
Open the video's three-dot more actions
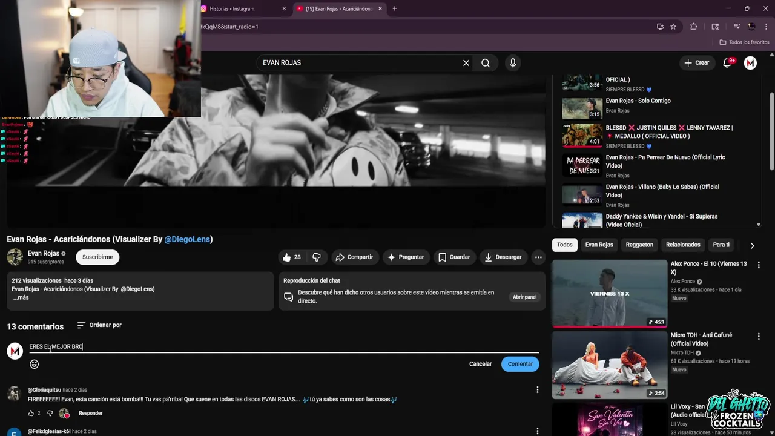(x=538, y=257)
